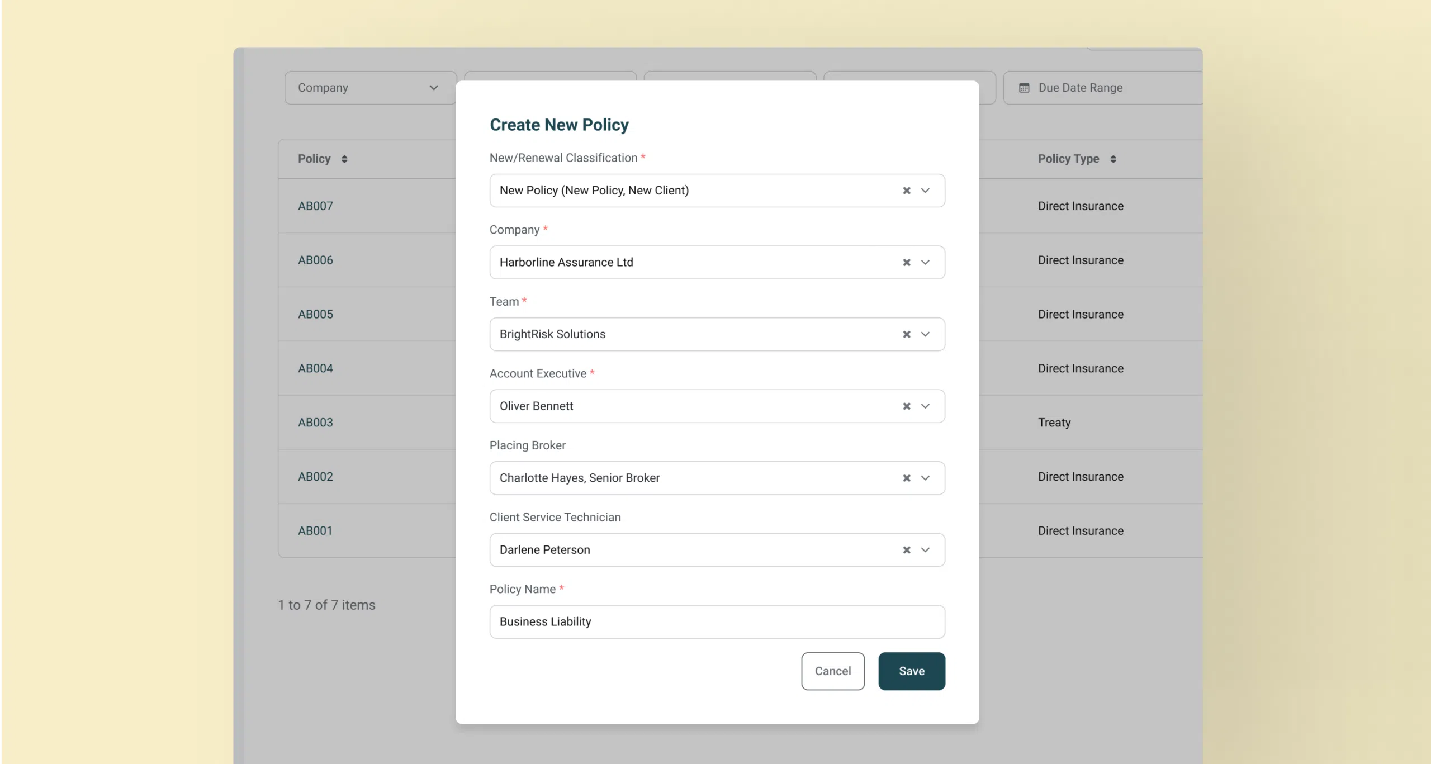Clear the selected company Harborline Assurance Ltd
Viewport: 1431px width, 764px height.
pyautogui.click(x=906, y=262)
